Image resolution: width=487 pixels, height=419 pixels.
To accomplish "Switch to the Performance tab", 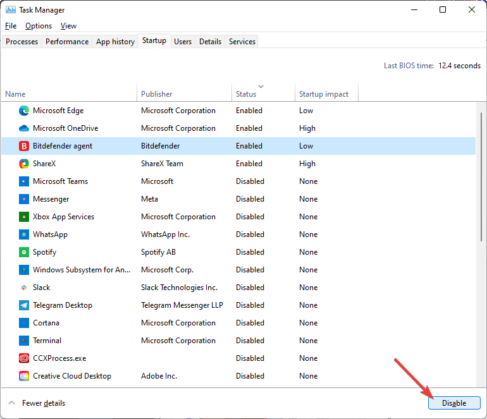I will pyautogui.click(x=67, y=42).
